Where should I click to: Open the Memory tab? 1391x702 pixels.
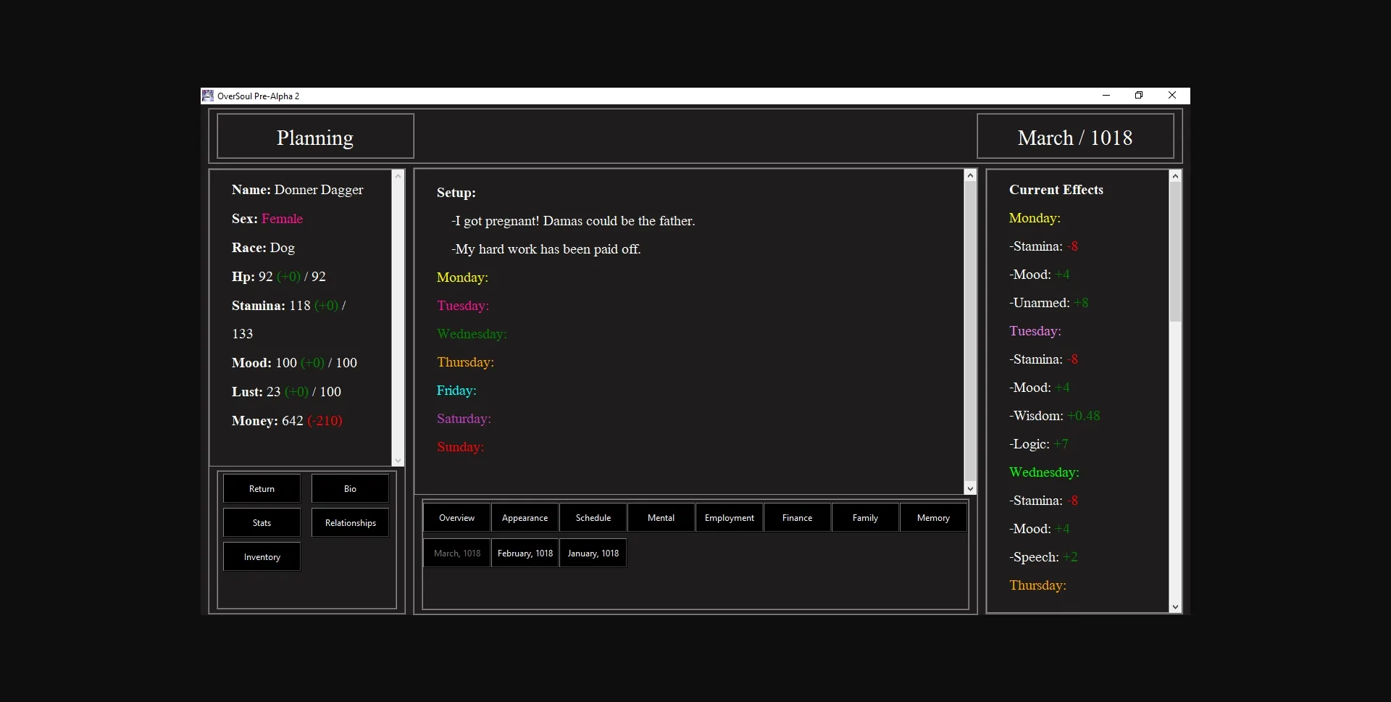click(933, 518)
